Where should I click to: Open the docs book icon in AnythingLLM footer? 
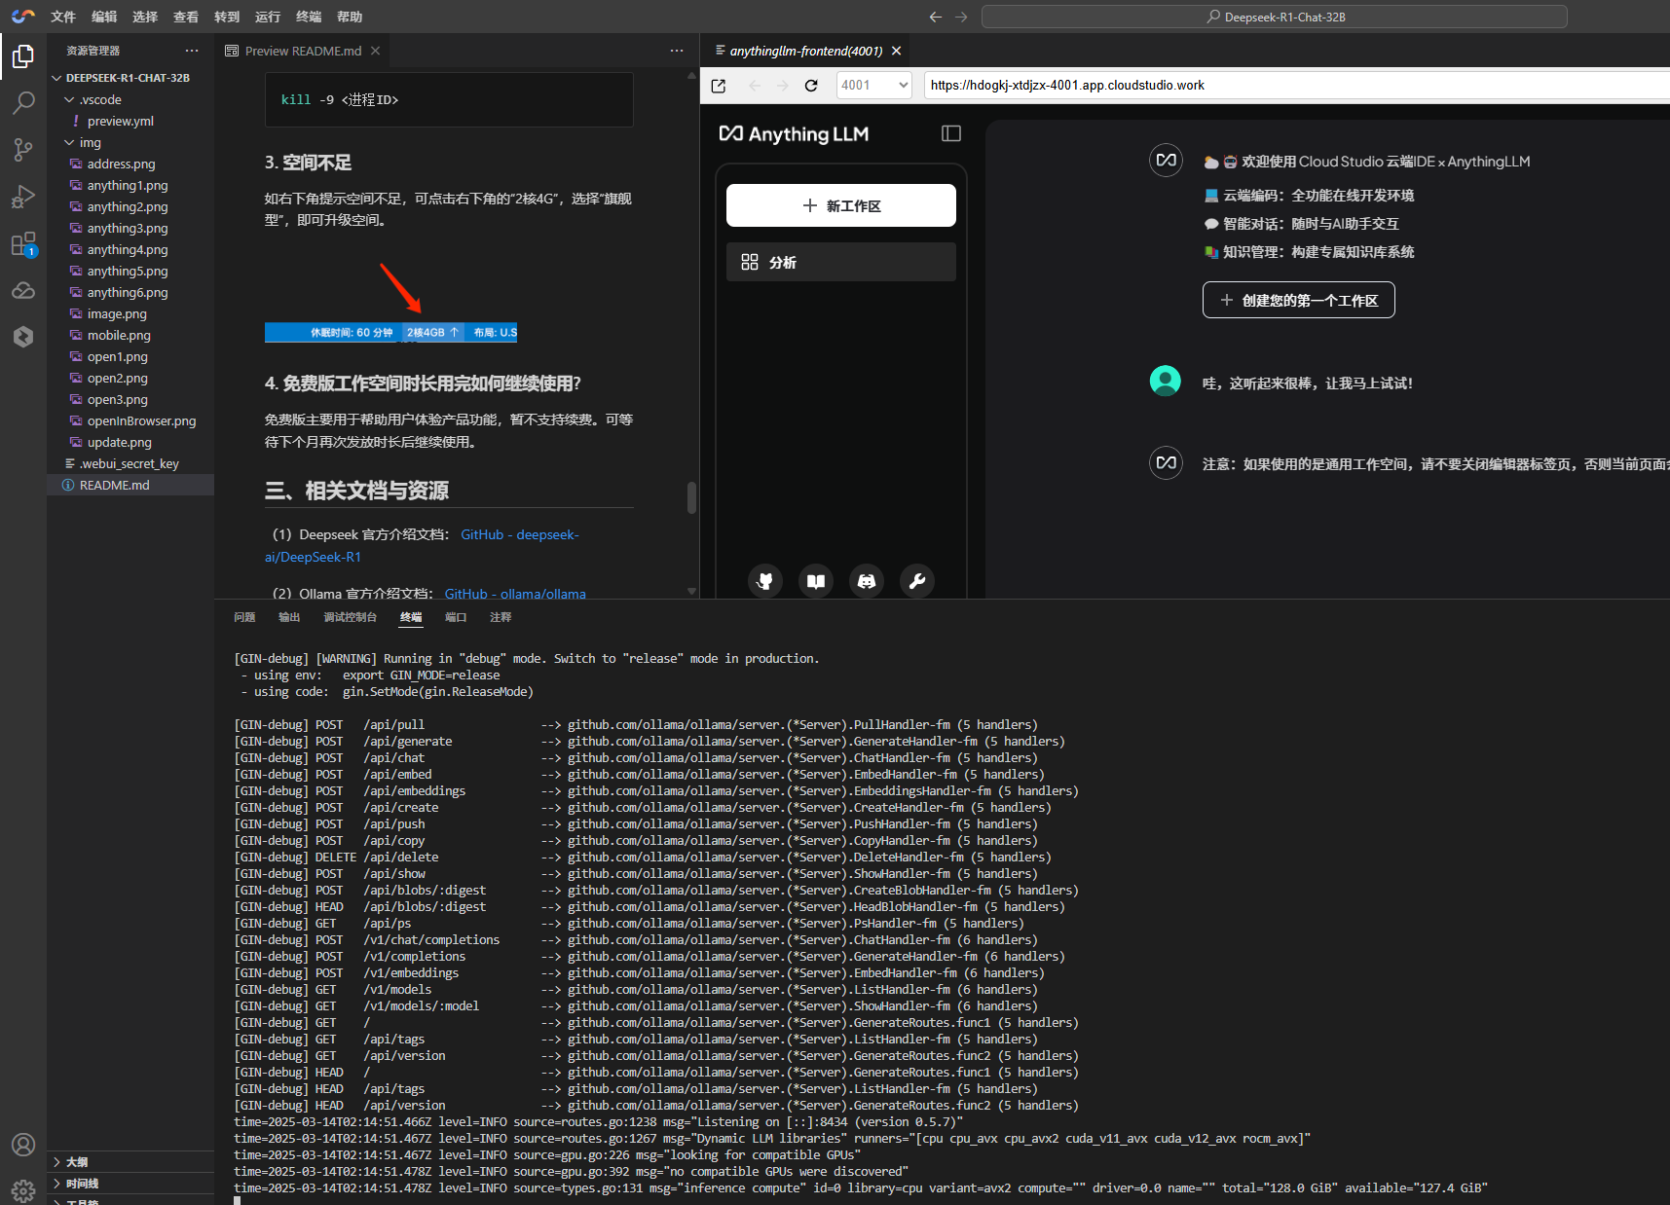(816, 581)
